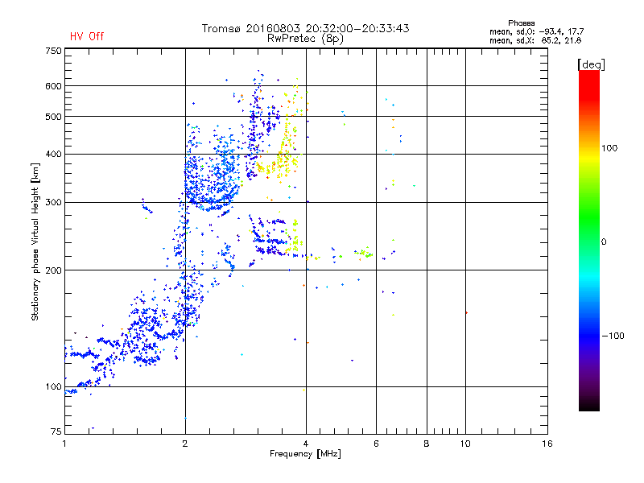Click the x-axis label '10'
The height and width of the screenshot is (483, 644).
465,444
